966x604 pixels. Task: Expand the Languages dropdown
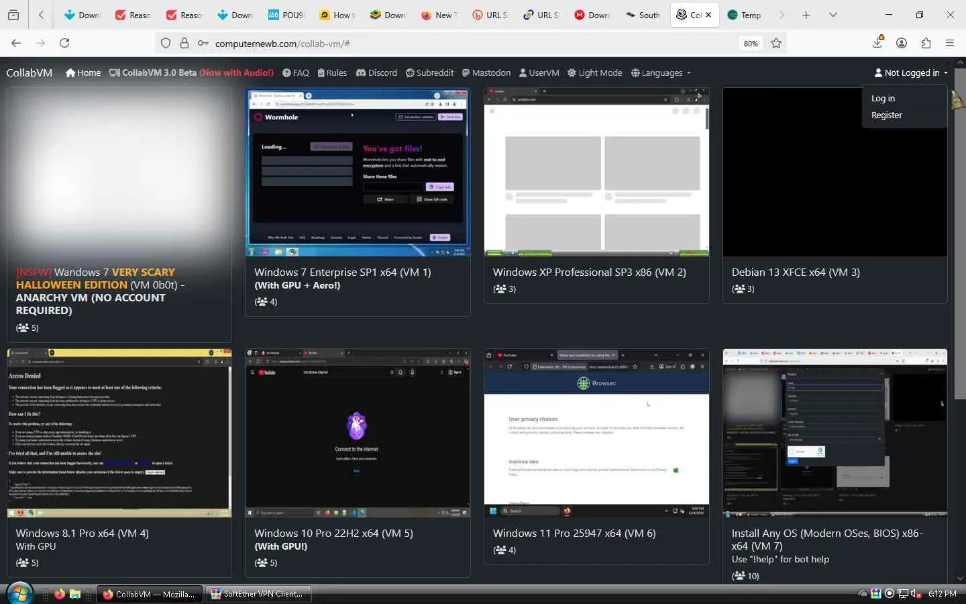point(661,72)
